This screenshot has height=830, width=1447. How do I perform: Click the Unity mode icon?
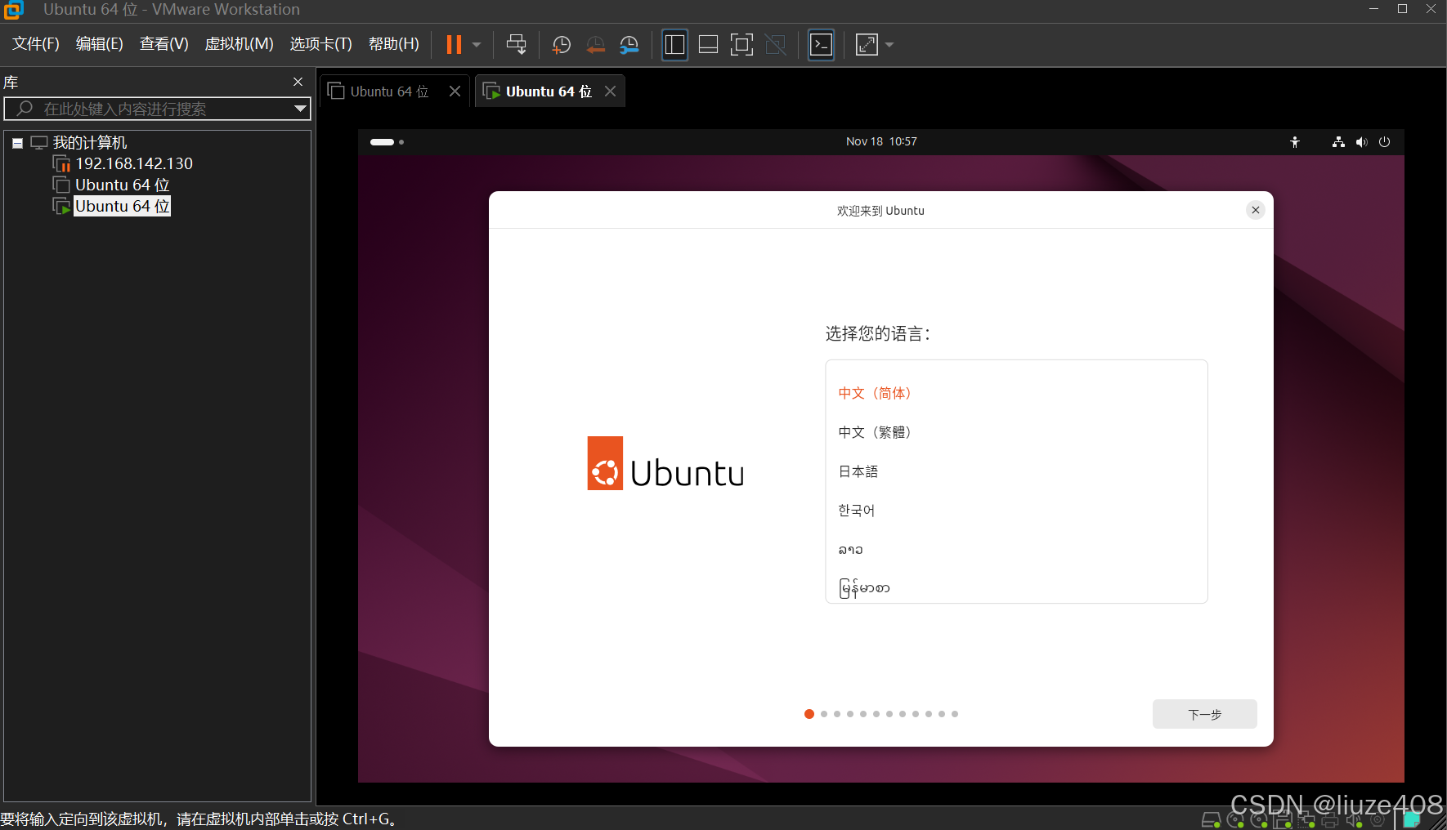coord(775,44)
